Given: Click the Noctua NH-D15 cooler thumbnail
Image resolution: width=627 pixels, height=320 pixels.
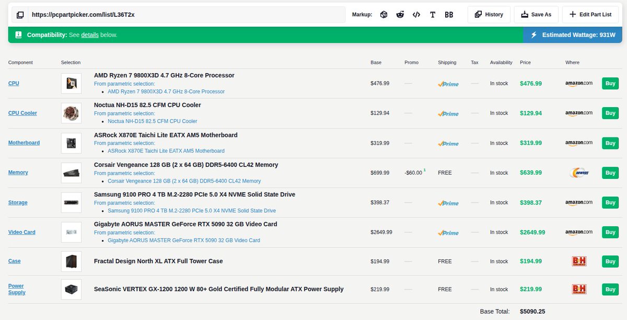Looking at the screenshot, I should pos(71,113).
